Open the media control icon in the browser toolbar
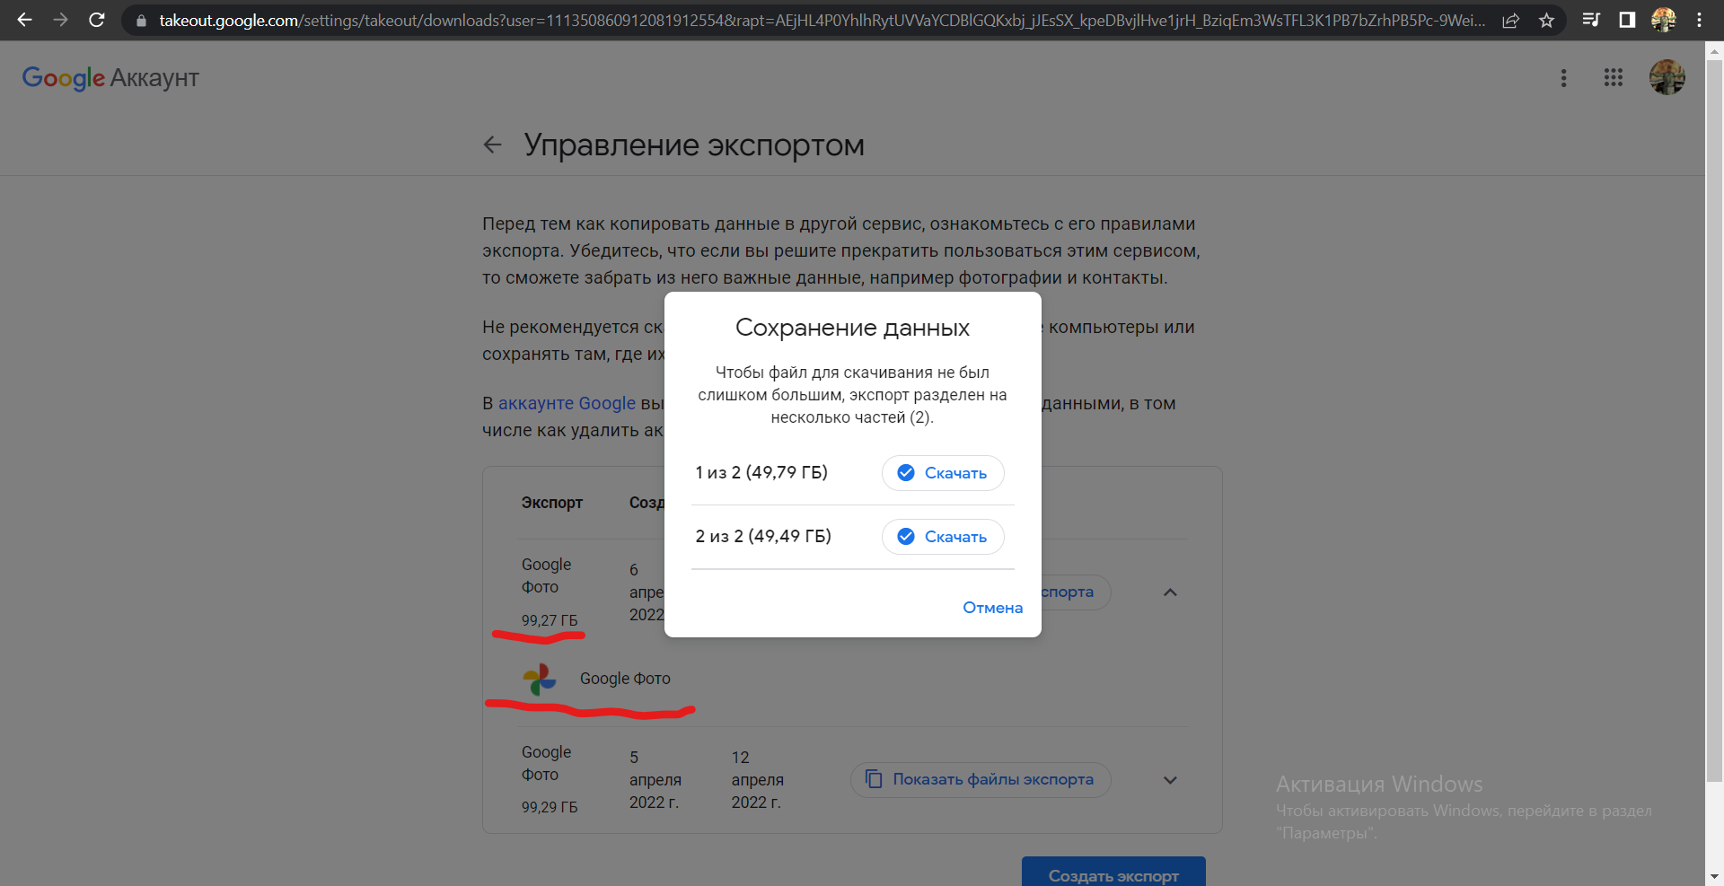Viewport: 1724px width, 886px height. pyautogui.click(x=1591, y=20)
